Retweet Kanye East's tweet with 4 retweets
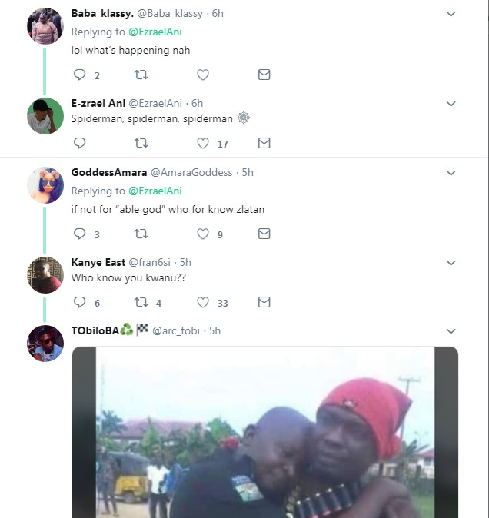Screen dimensions: 489x518 [141, 303]
